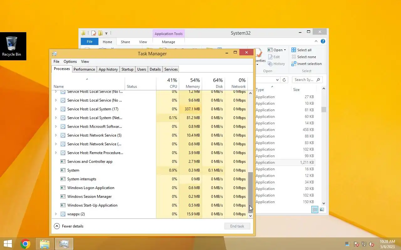Click the gear icon of wsappx (2)
Image resolution: width=401 pixels, height=250 pixels.
63,214
